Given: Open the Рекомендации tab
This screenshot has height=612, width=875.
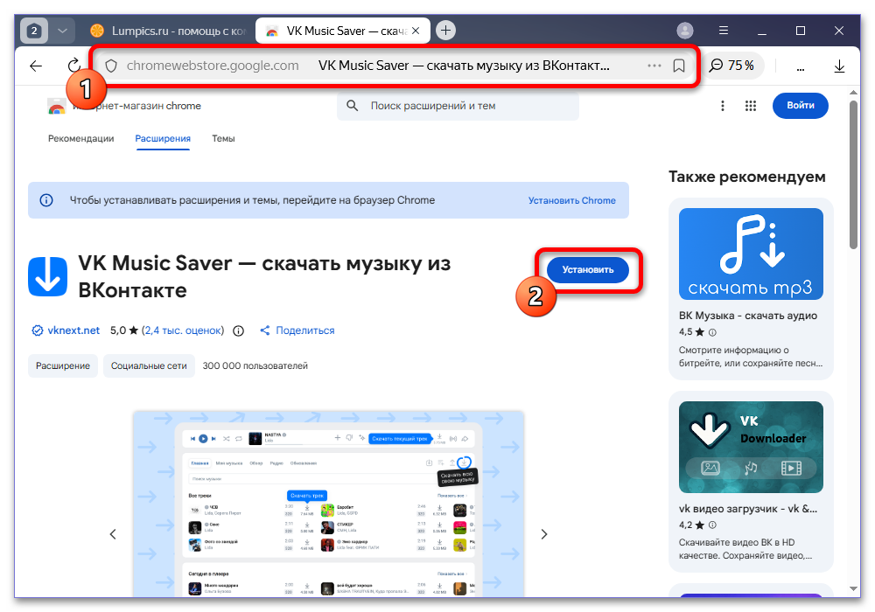Looking at the screenshot, I should pos(80,139).
